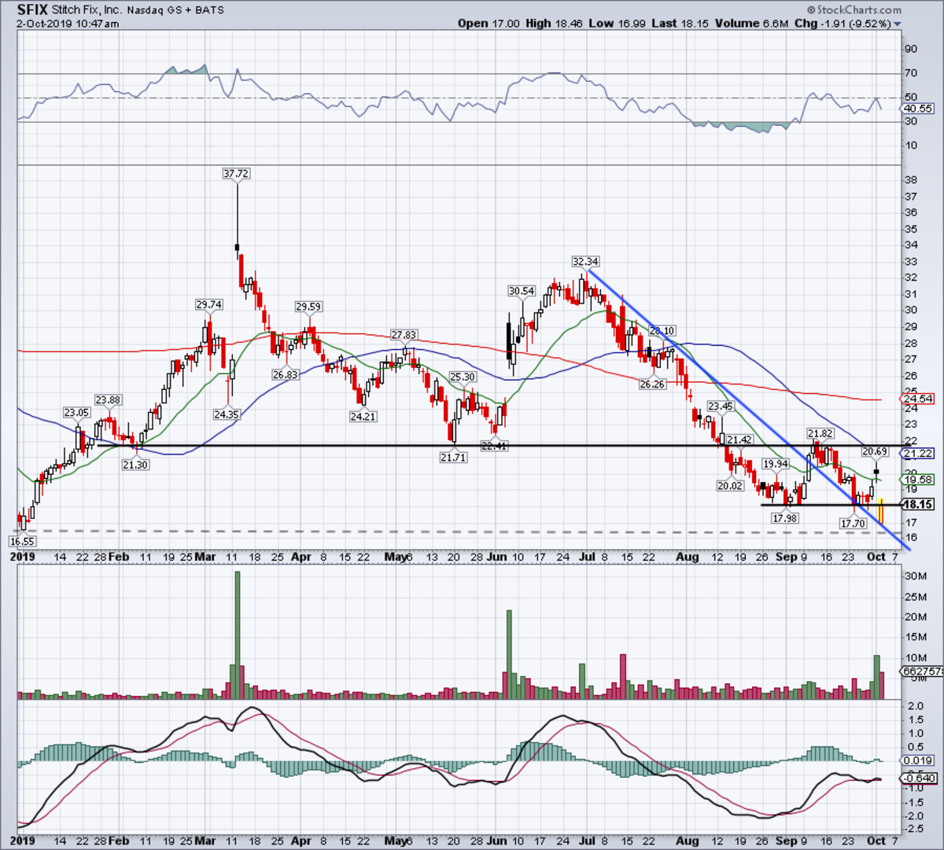Click the red 24.54 moving average tag
Viewport: 944px width, 850px height.
[918, 399]
